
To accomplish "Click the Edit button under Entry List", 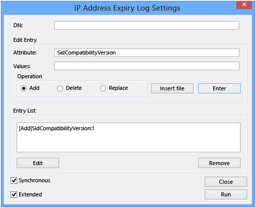I will click(x=38, y=163).
